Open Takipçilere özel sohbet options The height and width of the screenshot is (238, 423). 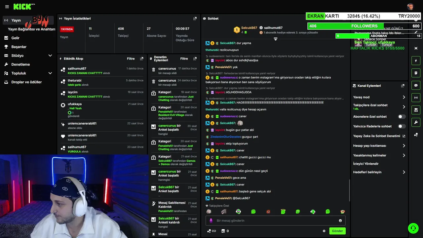(x=379, y=107)
